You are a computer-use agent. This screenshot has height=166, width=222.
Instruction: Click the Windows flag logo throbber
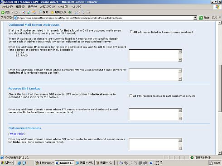pyautogui.click(x=217, y=7)
